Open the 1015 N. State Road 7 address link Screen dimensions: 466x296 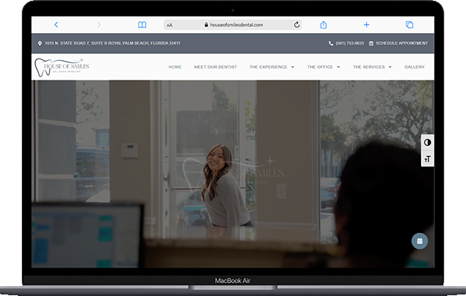pos(112,44)
